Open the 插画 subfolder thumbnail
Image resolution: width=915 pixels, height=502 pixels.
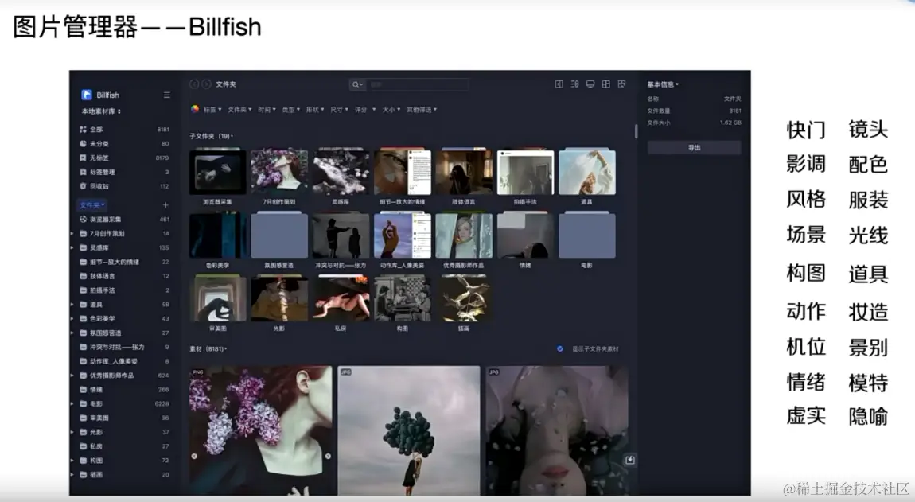pos(464,299)
